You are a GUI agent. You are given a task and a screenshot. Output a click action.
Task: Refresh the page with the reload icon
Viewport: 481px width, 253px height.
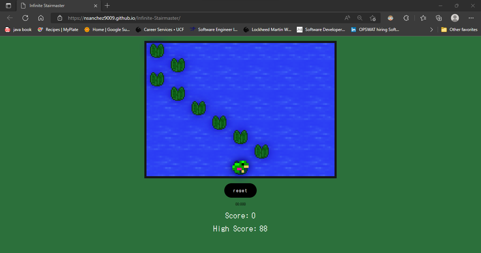pyautogui.click(x=25, y=18)
